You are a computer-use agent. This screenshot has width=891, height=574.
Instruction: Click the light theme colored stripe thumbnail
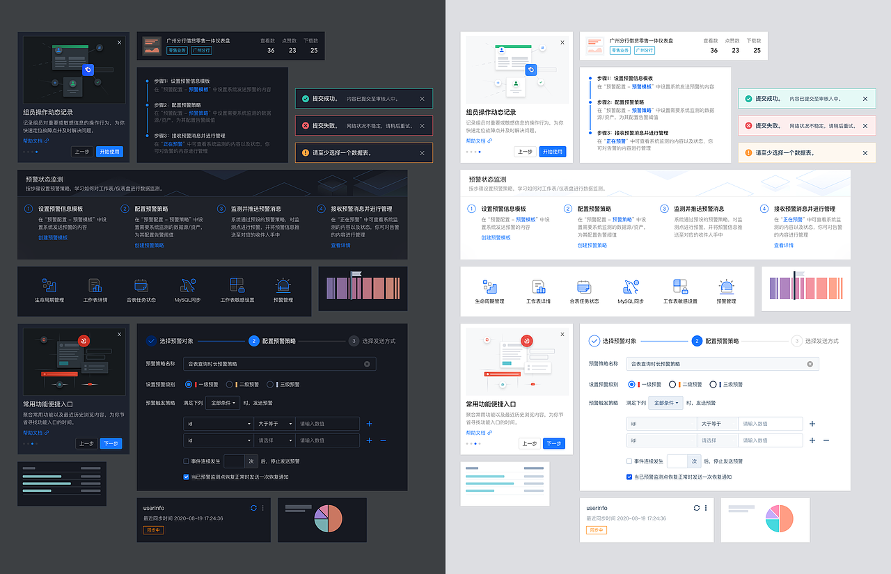(806, 289)
